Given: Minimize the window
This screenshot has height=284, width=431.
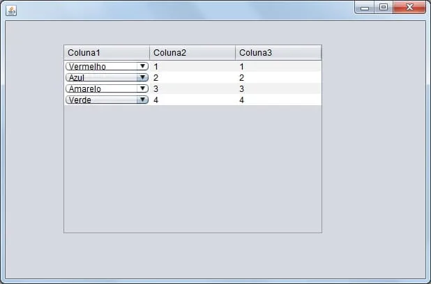Looking at the screenshot, I should pyautogui.click(x=365, y=8).
